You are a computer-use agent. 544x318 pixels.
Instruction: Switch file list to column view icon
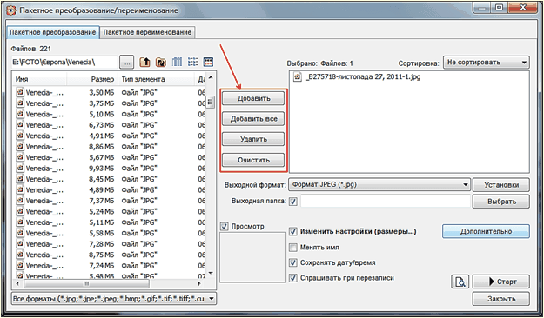[x=177, y=62]
